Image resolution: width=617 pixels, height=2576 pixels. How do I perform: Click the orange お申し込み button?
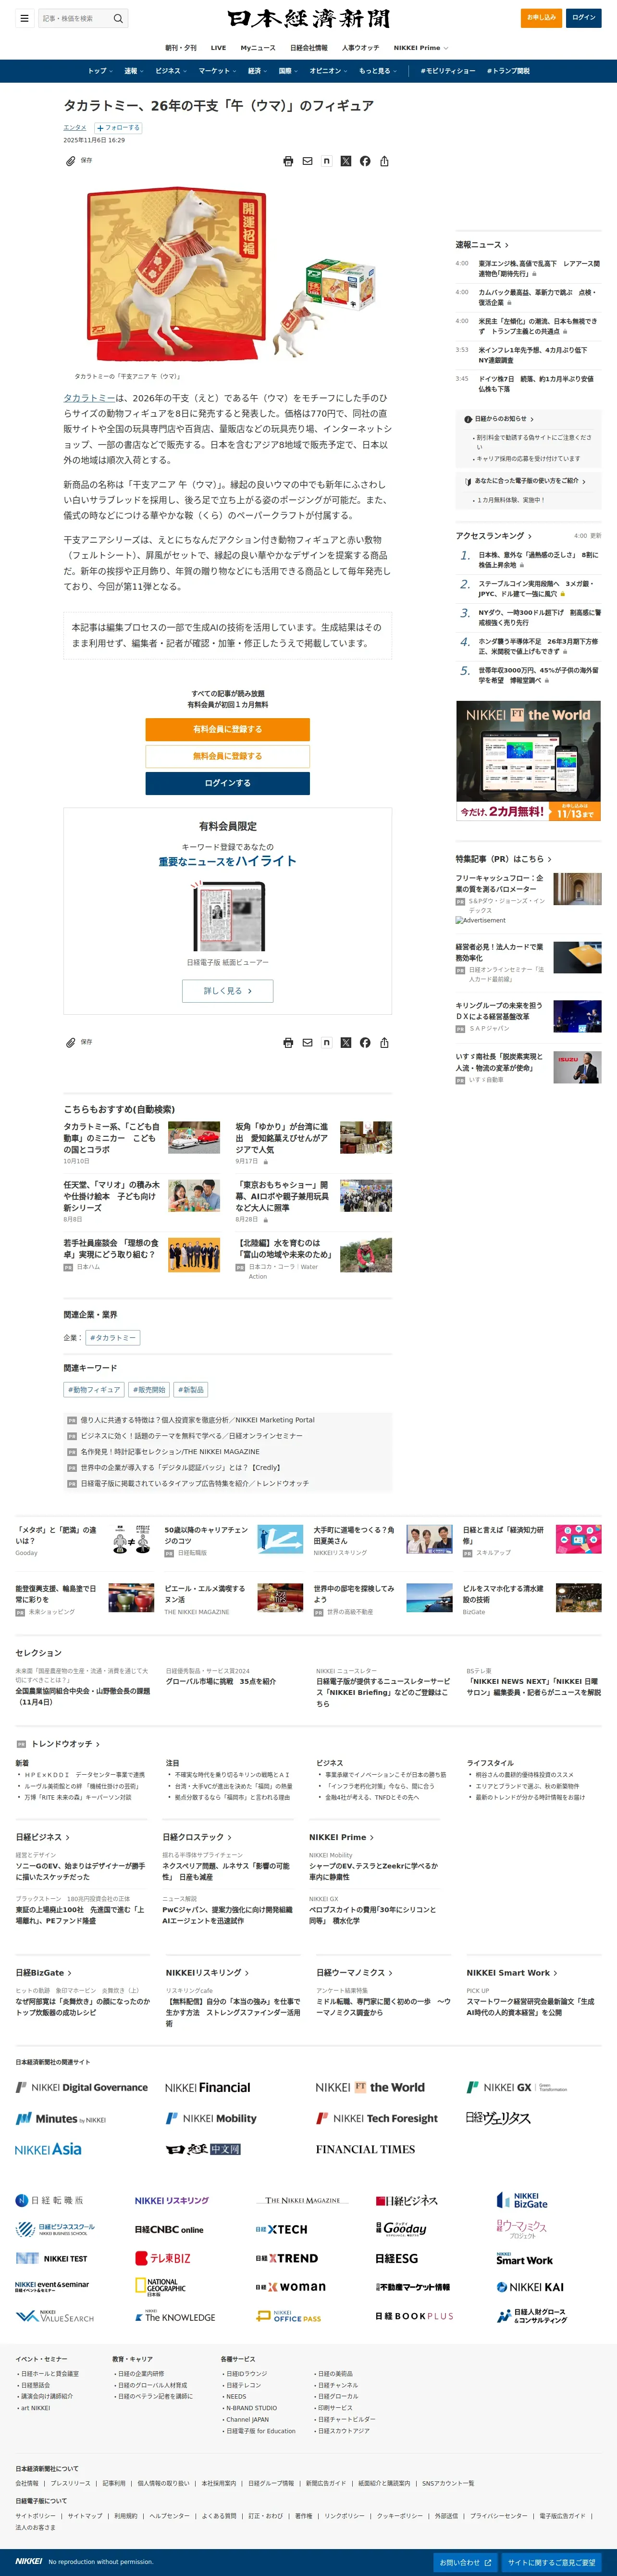541,17
